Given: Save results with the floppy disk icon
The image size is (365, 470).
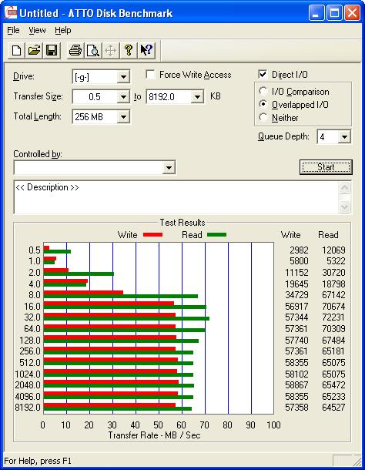Looking at the screenshot, I should tap(52, 50).
